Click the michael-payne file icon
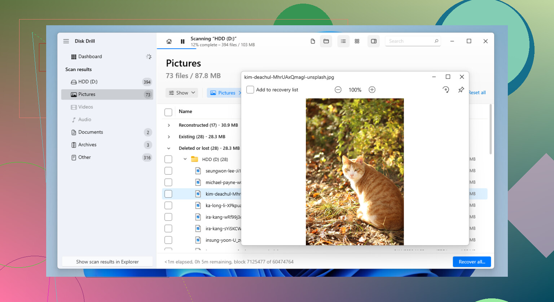The height and width of the screenshot is (302, 554). coord(198,182)
